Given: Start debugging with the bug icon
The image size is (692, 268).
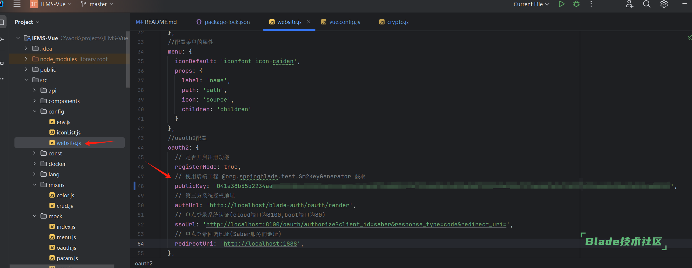Looking at the screenshot, I should [x=576, y=4].
